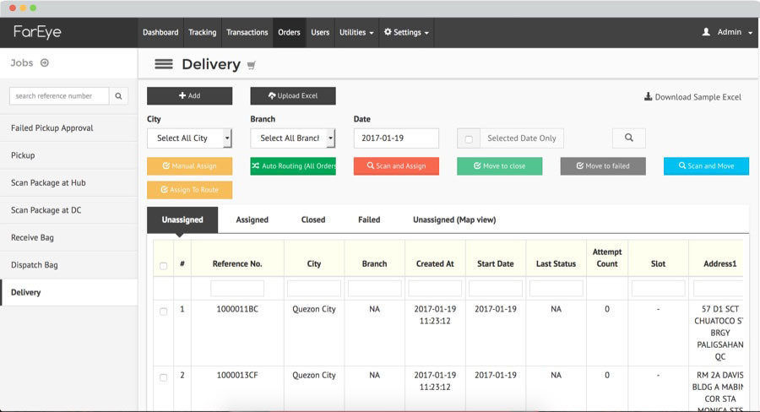Click the Admin user profile icon
Image resolution: width=760 pixels, height=412 pixels.
(x=706, y=32)
